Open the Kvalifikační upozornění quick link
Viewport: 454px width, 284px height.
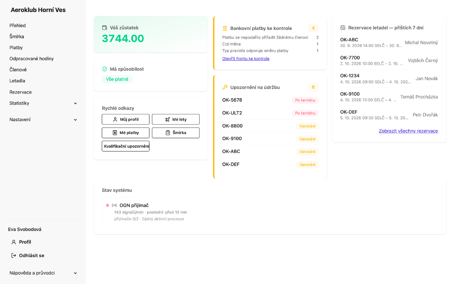(126, 146)
